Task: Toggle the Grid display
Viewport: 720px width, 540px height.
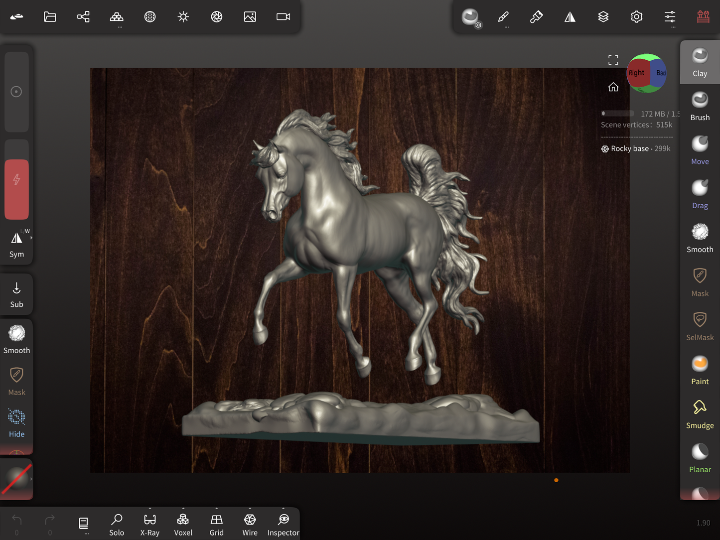Action: tap(216, 525)
